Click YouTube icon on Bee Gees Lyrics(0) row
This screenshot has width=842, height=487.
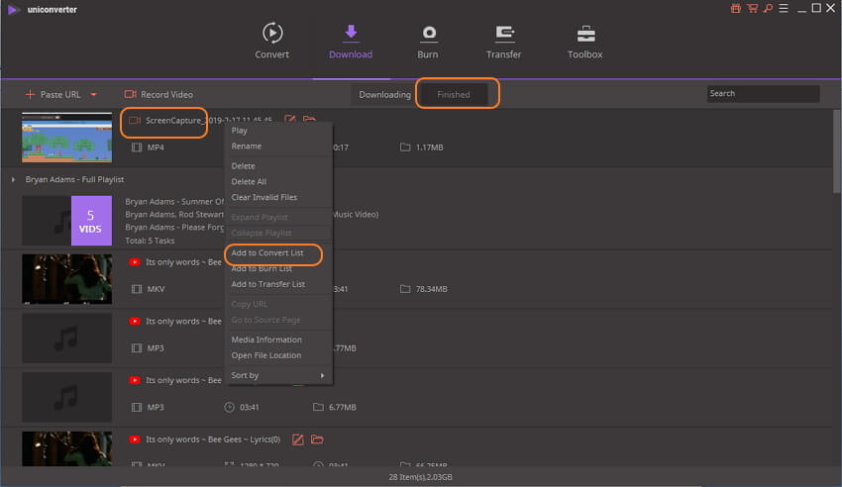click(x=135, y=439)
